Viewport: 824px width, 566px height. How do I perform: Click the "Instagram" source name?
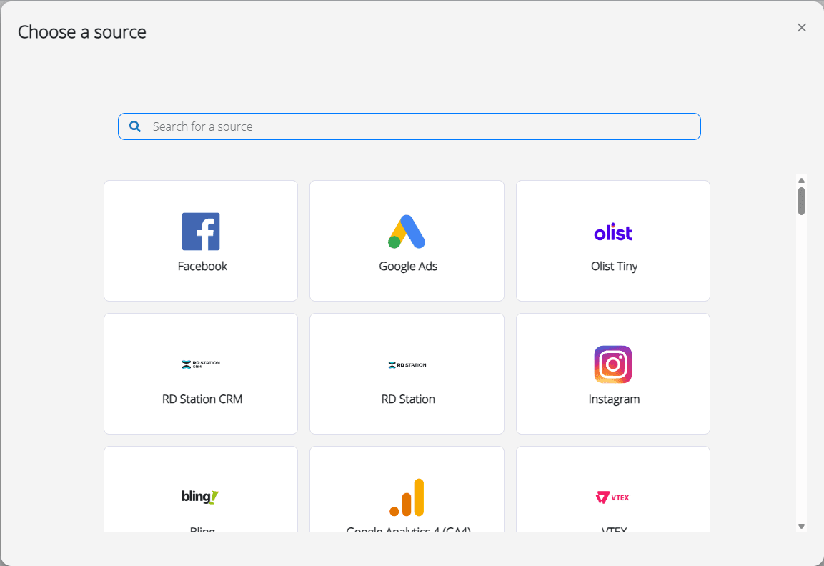click(614, 399)
